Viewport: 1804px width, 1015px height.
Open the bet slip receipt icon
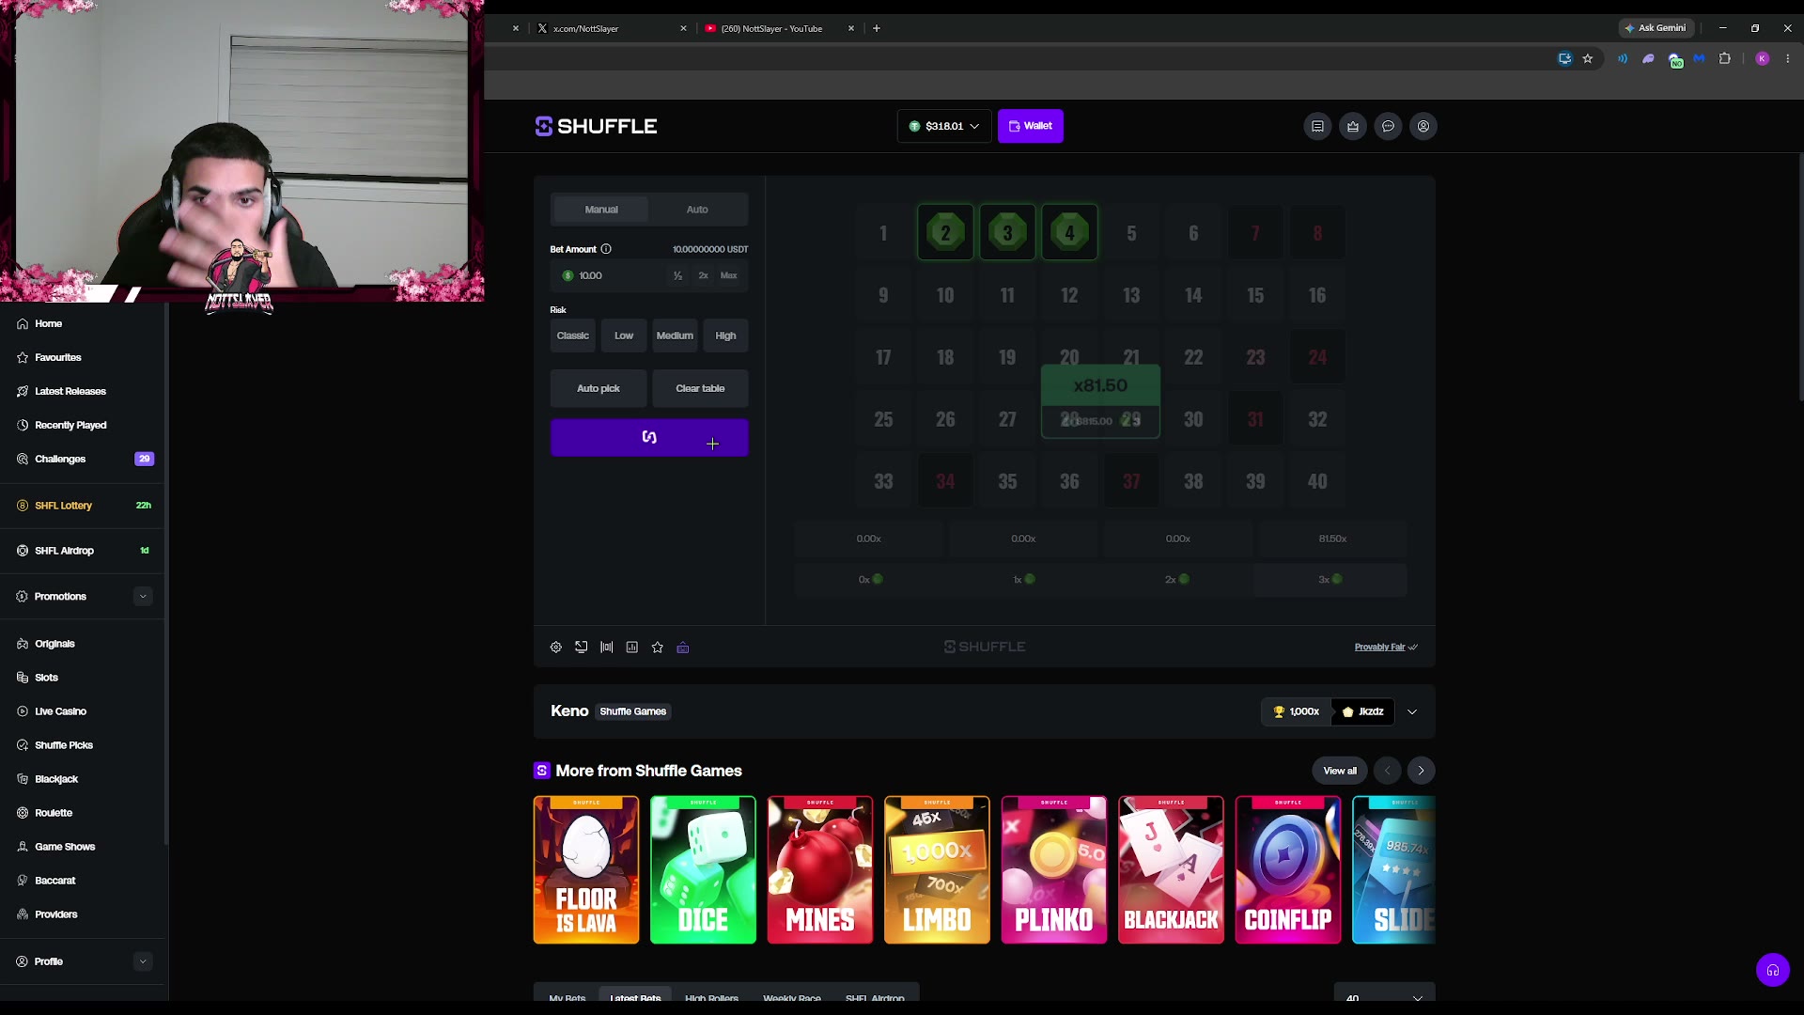1317,126
